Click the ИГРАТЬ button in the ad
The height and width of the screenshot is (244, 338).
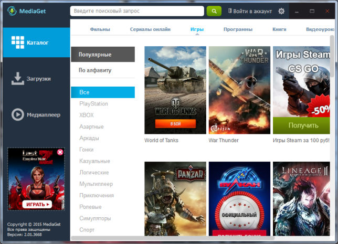point(37,204)
